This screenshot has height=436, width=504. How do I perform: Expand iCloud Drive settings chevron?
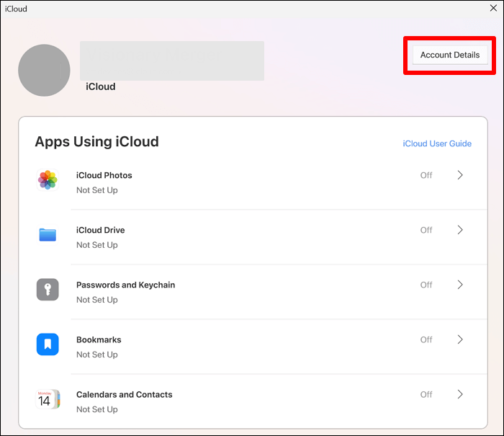click(x=460, y=230)
